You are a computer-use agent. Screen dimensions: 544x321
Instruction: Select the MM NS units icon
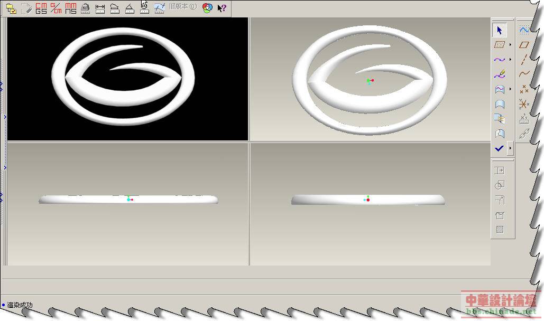click(x=71, y=8)
